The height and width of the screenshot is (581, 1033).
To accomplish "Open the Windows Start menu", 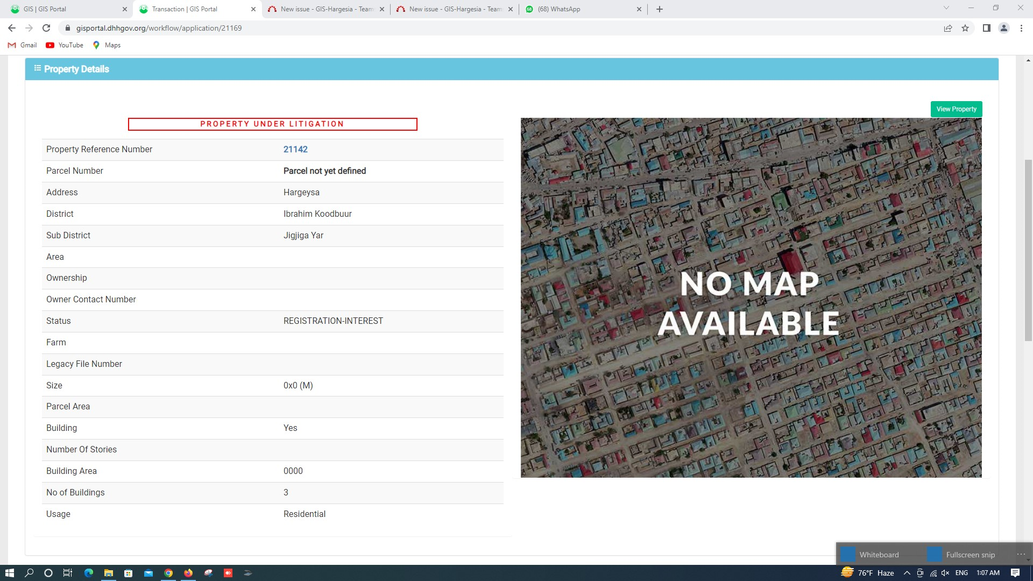I will point(9,573).
